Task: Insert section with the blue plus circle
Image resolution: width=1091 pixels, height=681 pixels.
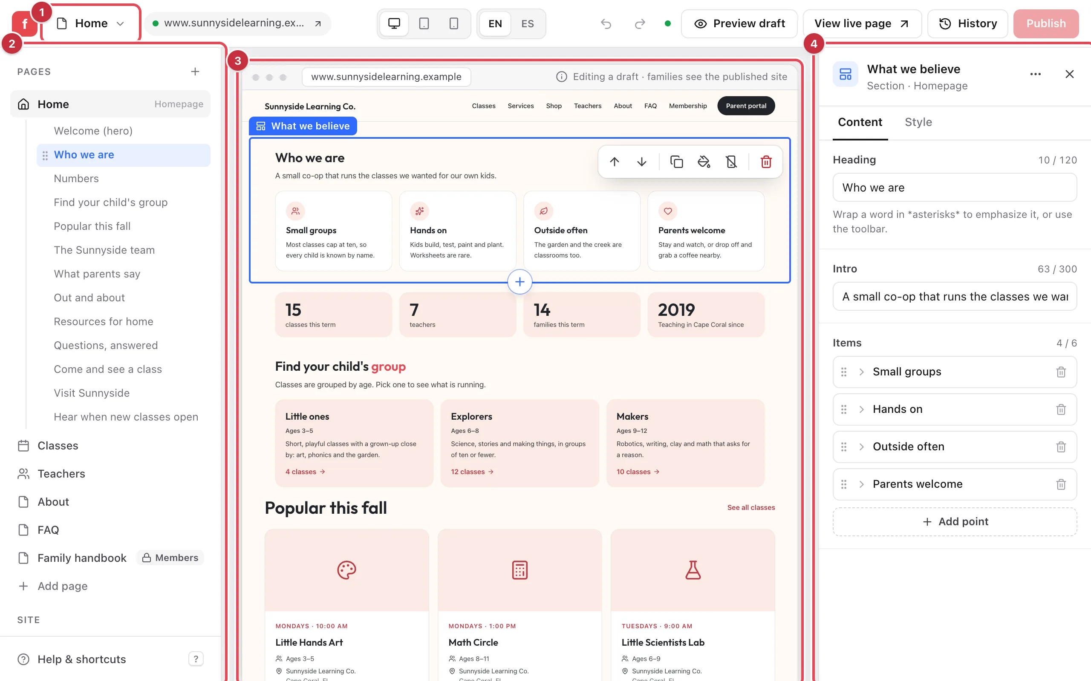Action: coord(520,282)
